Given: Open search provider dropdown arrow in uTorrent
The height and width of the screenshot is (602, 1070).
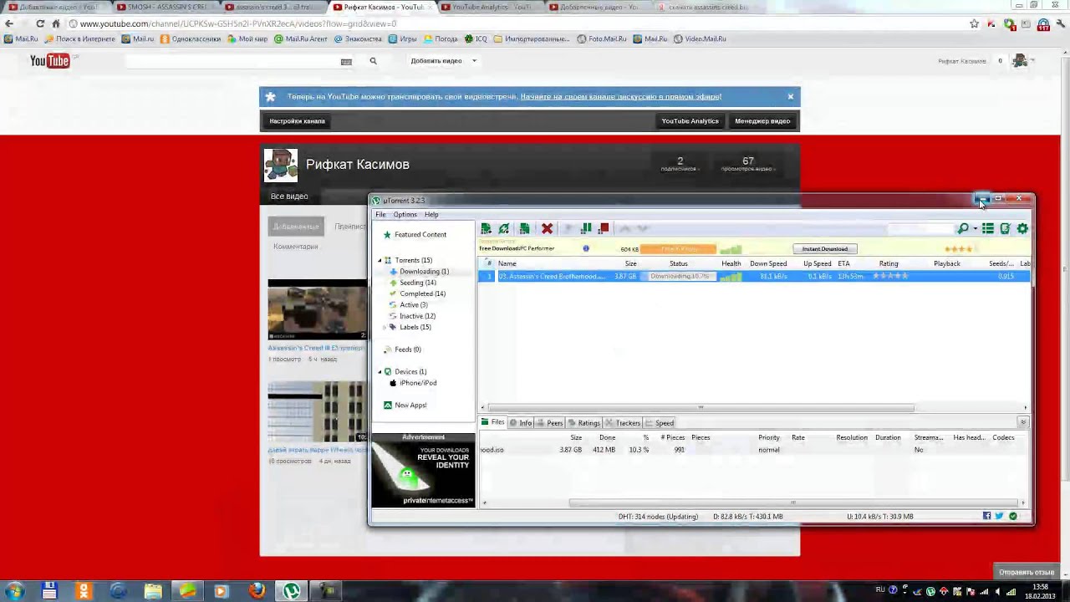Looking at the screenshot, I should 975,229.
